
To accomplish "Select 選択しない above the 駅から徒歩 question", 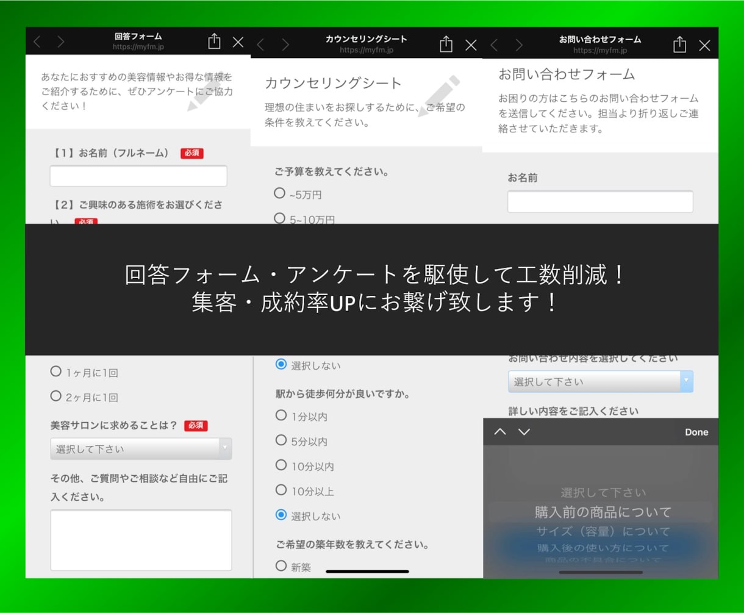I will click(281, 364).
